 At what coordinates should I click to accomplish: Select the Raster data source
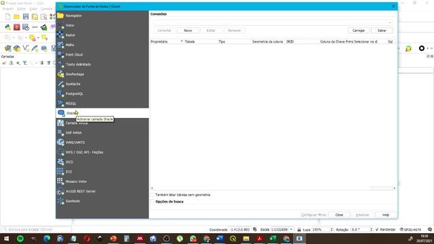coord(102,35)
